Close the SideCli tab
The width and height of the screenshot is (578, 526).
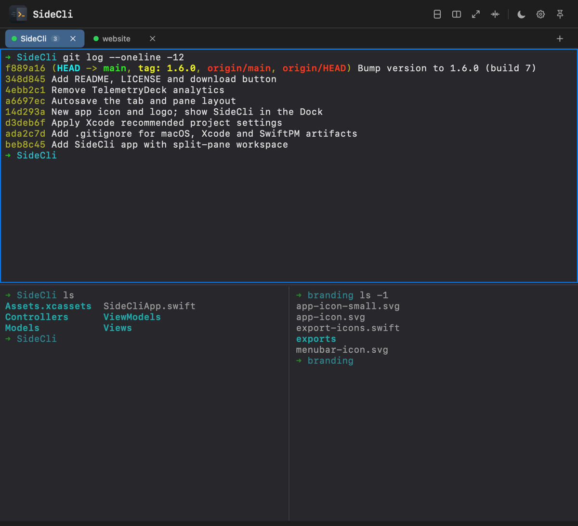tap(73, 38)
